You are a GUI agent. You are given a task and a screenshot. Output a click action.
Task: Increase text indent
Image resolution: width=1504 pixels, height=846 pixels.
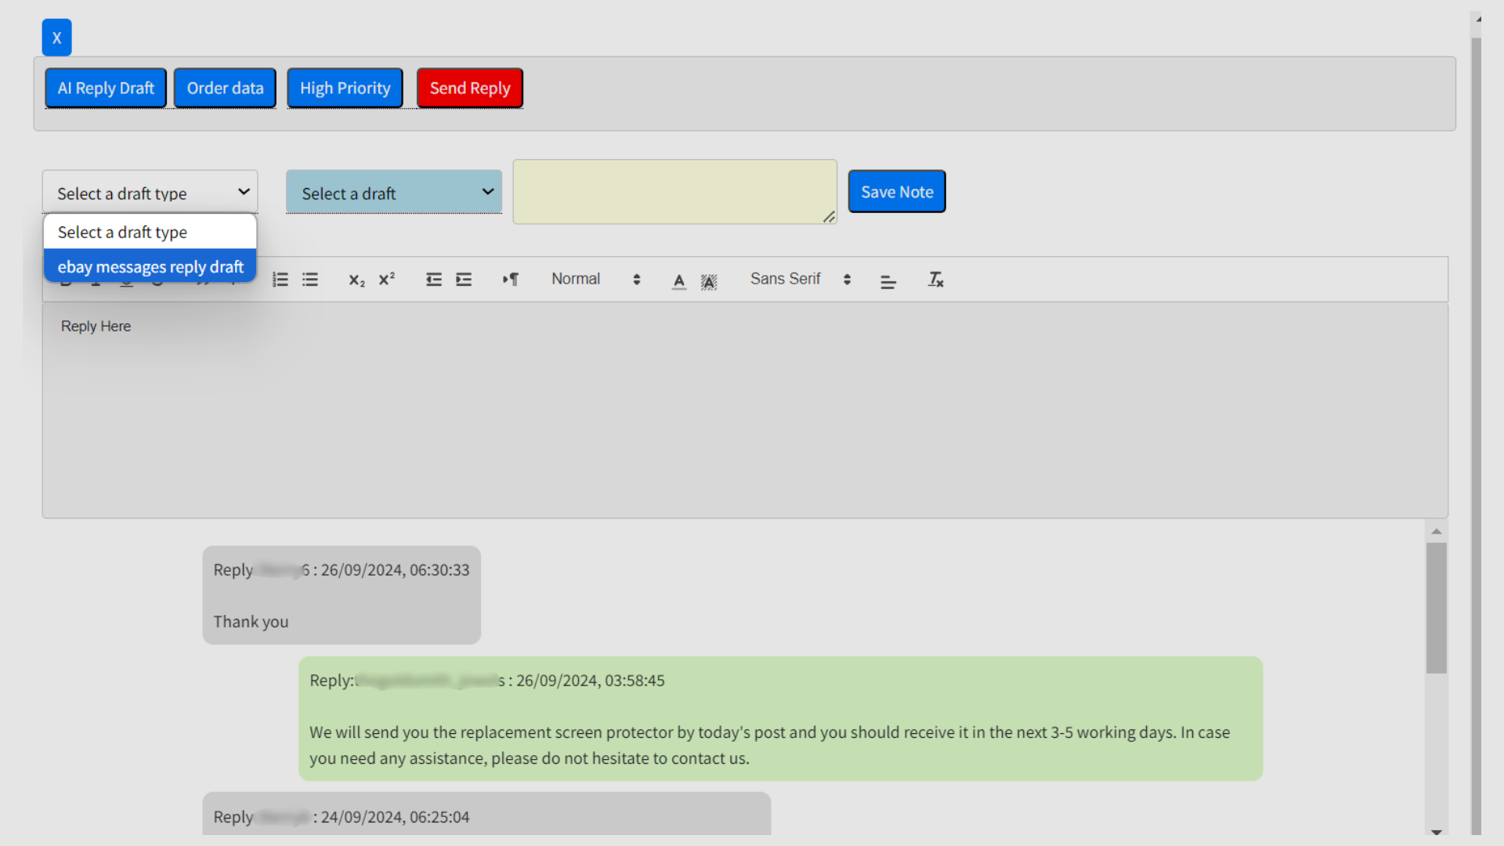(464, 280)
